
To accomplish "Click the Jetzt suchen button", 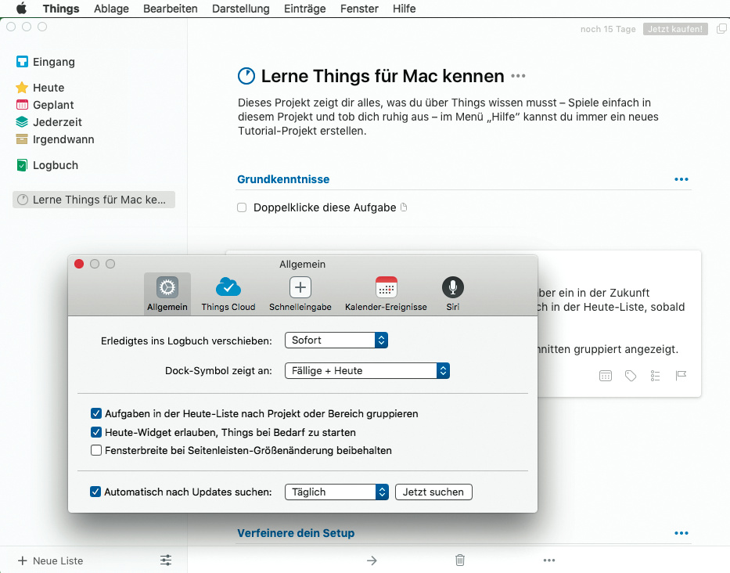I will (433, 492).
